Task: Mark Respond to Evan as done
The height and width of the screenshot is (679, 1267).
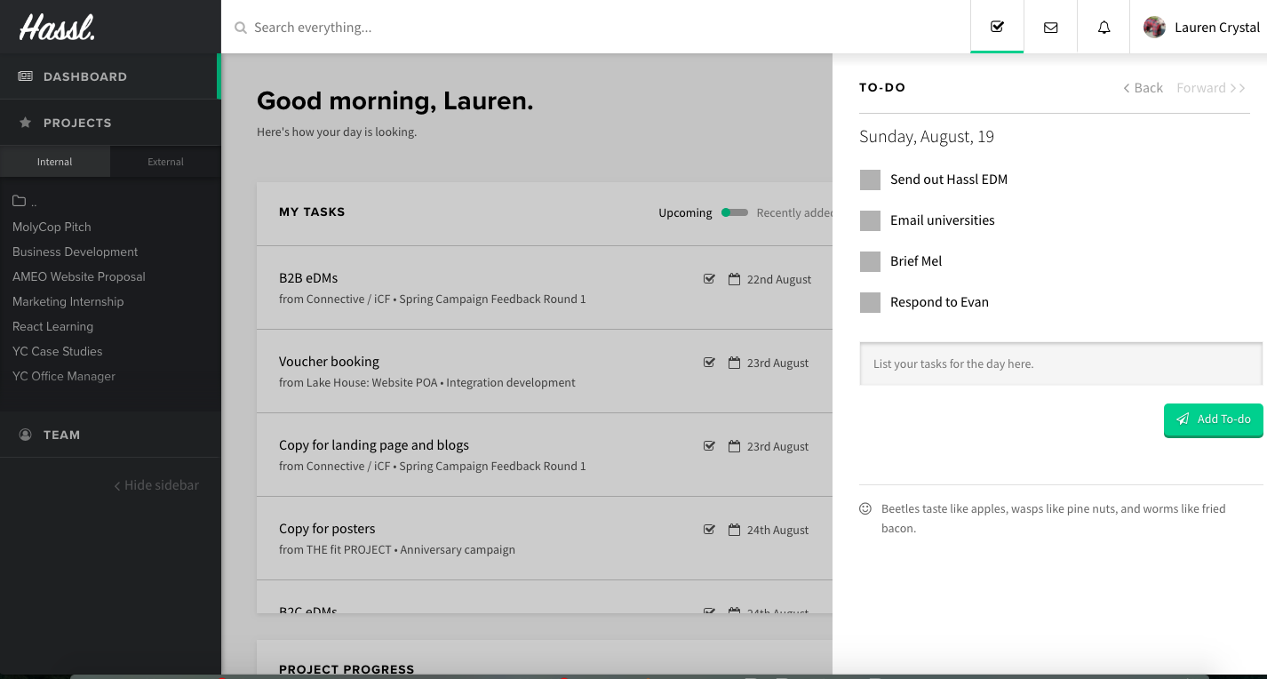Action: pos(870,302)
